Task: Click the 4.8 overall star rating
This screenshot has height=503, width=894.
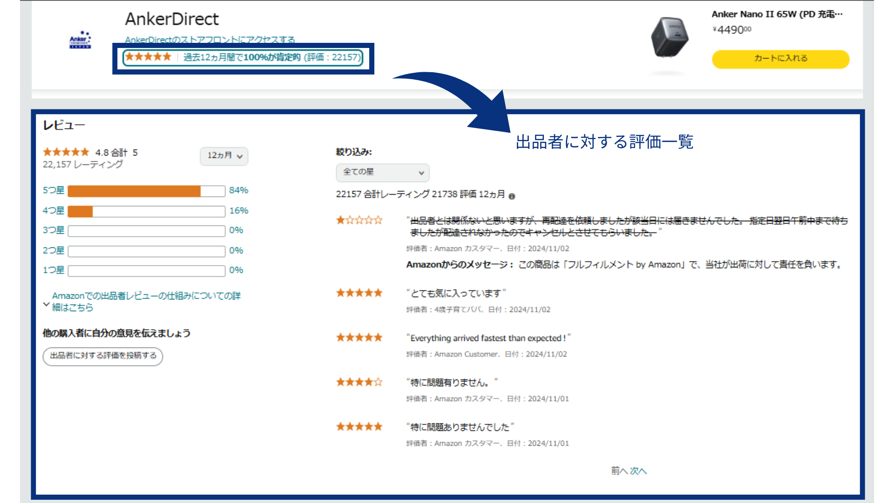Action: point(66,152)
